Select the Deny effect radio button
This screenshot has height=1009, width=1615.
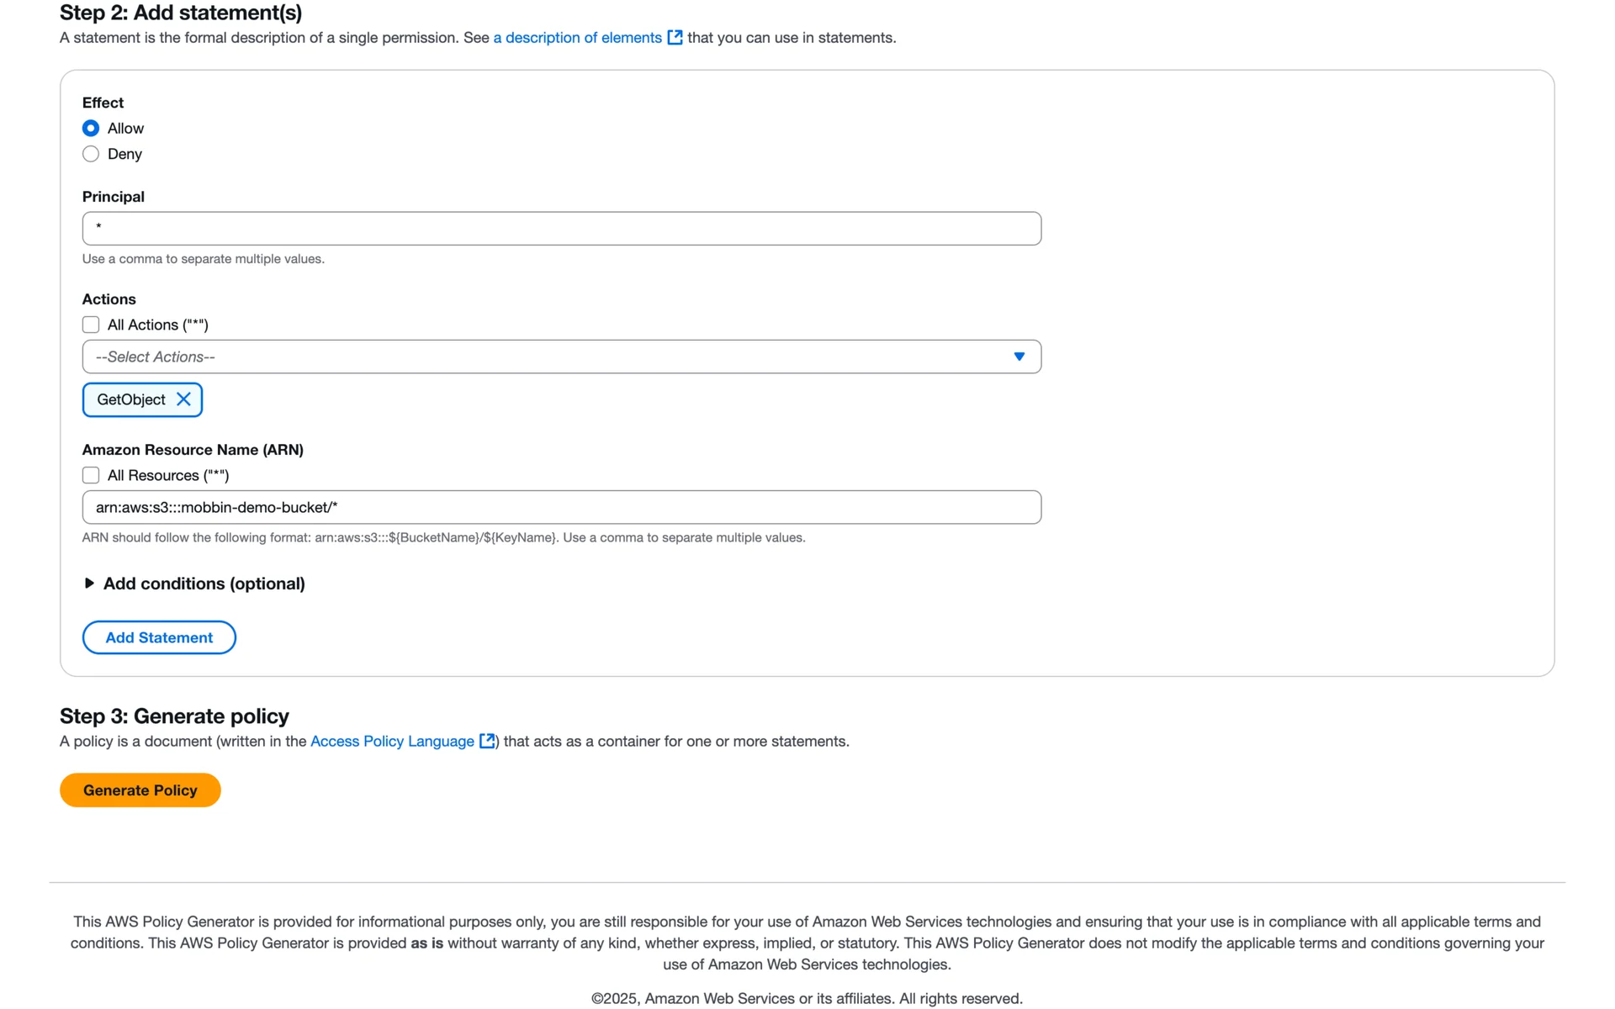pyautogui.click(x=91, y=154)
